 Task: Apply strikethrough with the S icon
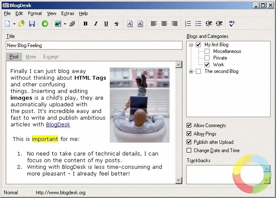point(116,23)
